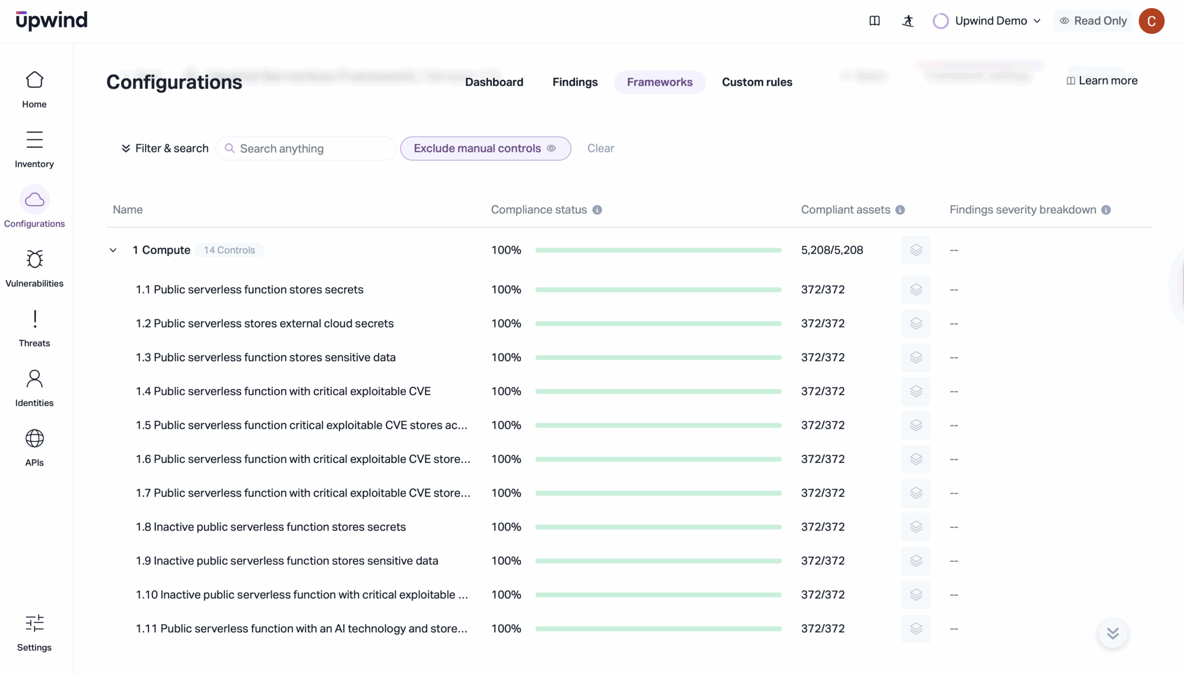Click the 5,208/5,208 compliant assets value
The width and height of the screenshot is (1184, 674).
click(x=832, y=250)
